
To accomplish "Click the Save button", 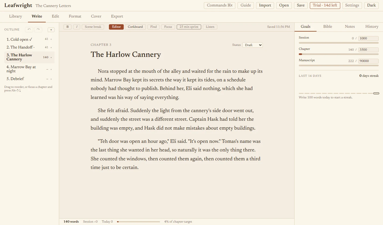I will (x=301, y=5).
